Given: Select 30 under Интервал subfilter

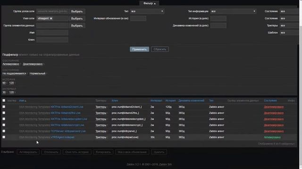Looking at the screenshot, I should pyautogui.click(x=4, y=92).
